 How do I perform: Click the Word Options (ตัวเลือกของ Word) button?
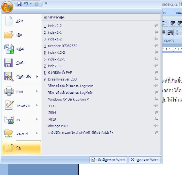[108, 160]
